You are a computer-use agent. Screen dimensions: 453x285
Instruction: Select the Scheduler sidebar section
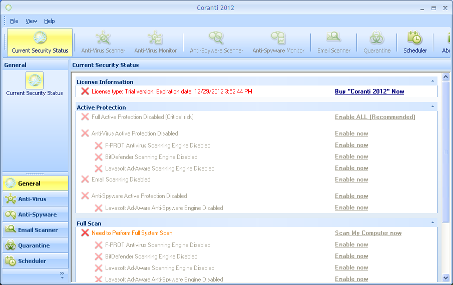click(35, 261)
